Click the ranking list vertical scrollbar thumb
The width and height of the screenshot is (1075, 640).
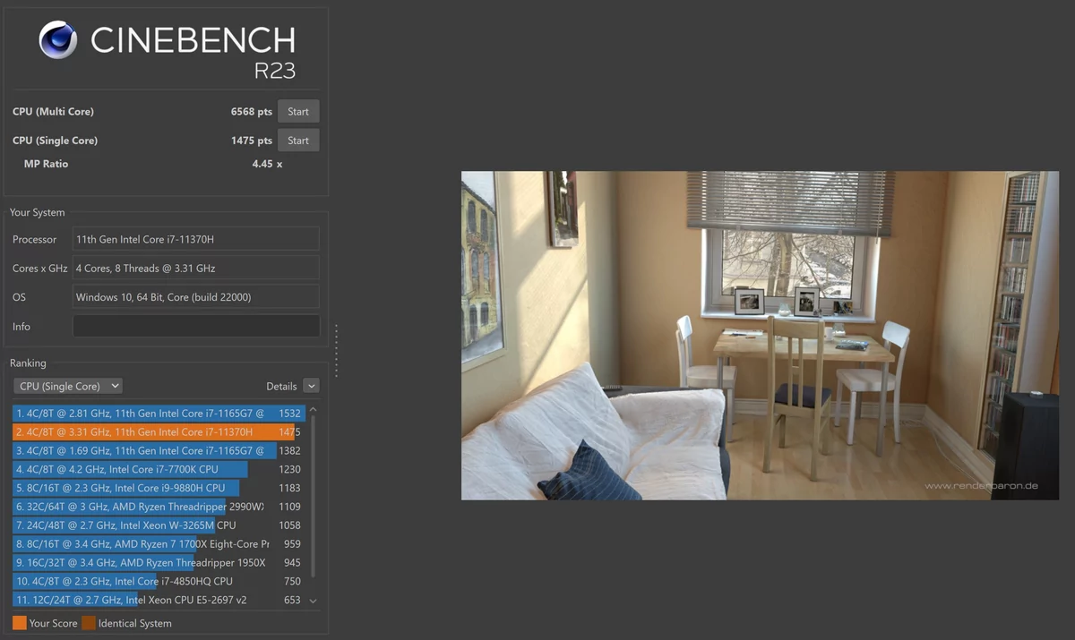click(313, 497)
